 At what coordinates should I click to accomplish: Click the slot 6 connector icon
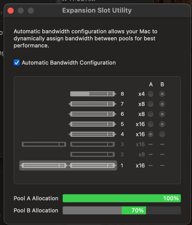[92, 114]
